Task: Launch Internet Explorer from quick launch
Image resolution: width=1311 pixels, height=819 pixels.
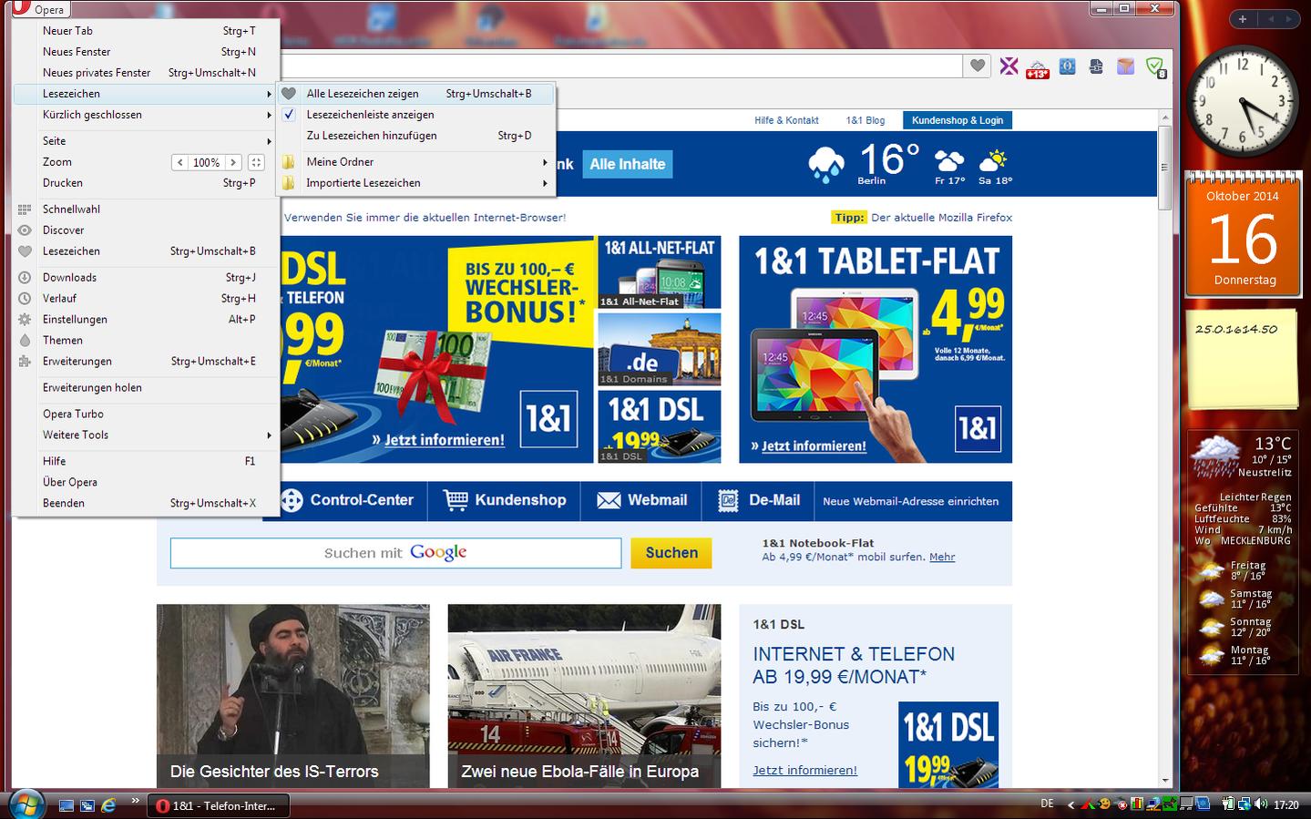Action: (108, 805)
